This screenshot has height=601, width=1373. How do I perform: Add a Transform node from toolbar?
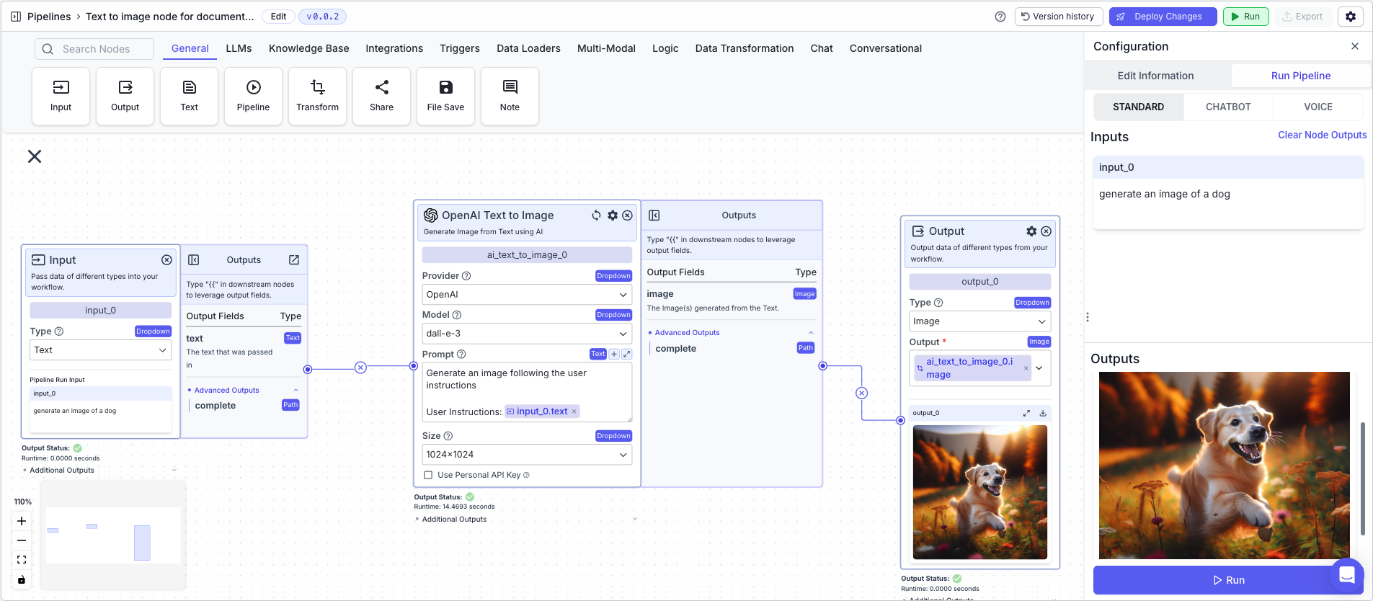click(317, 96)
